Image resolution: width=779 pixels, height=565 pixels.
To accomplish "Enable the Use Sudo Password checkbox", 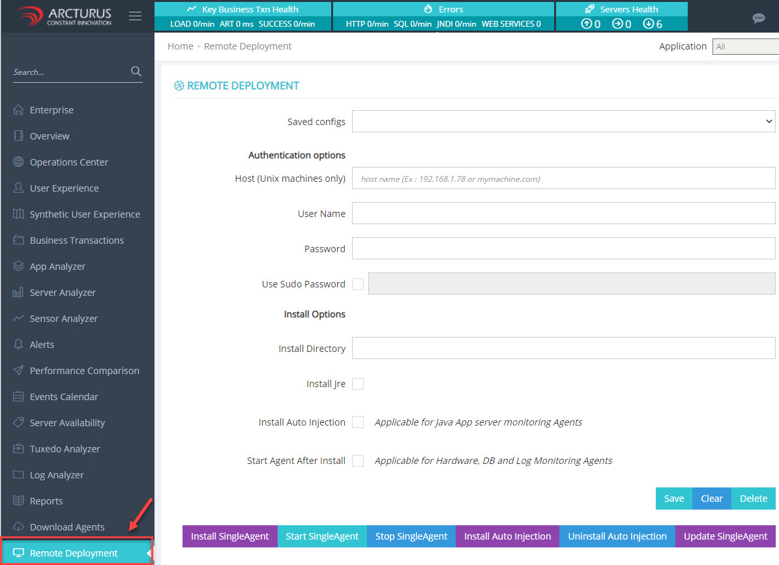I will pos(357,284).
